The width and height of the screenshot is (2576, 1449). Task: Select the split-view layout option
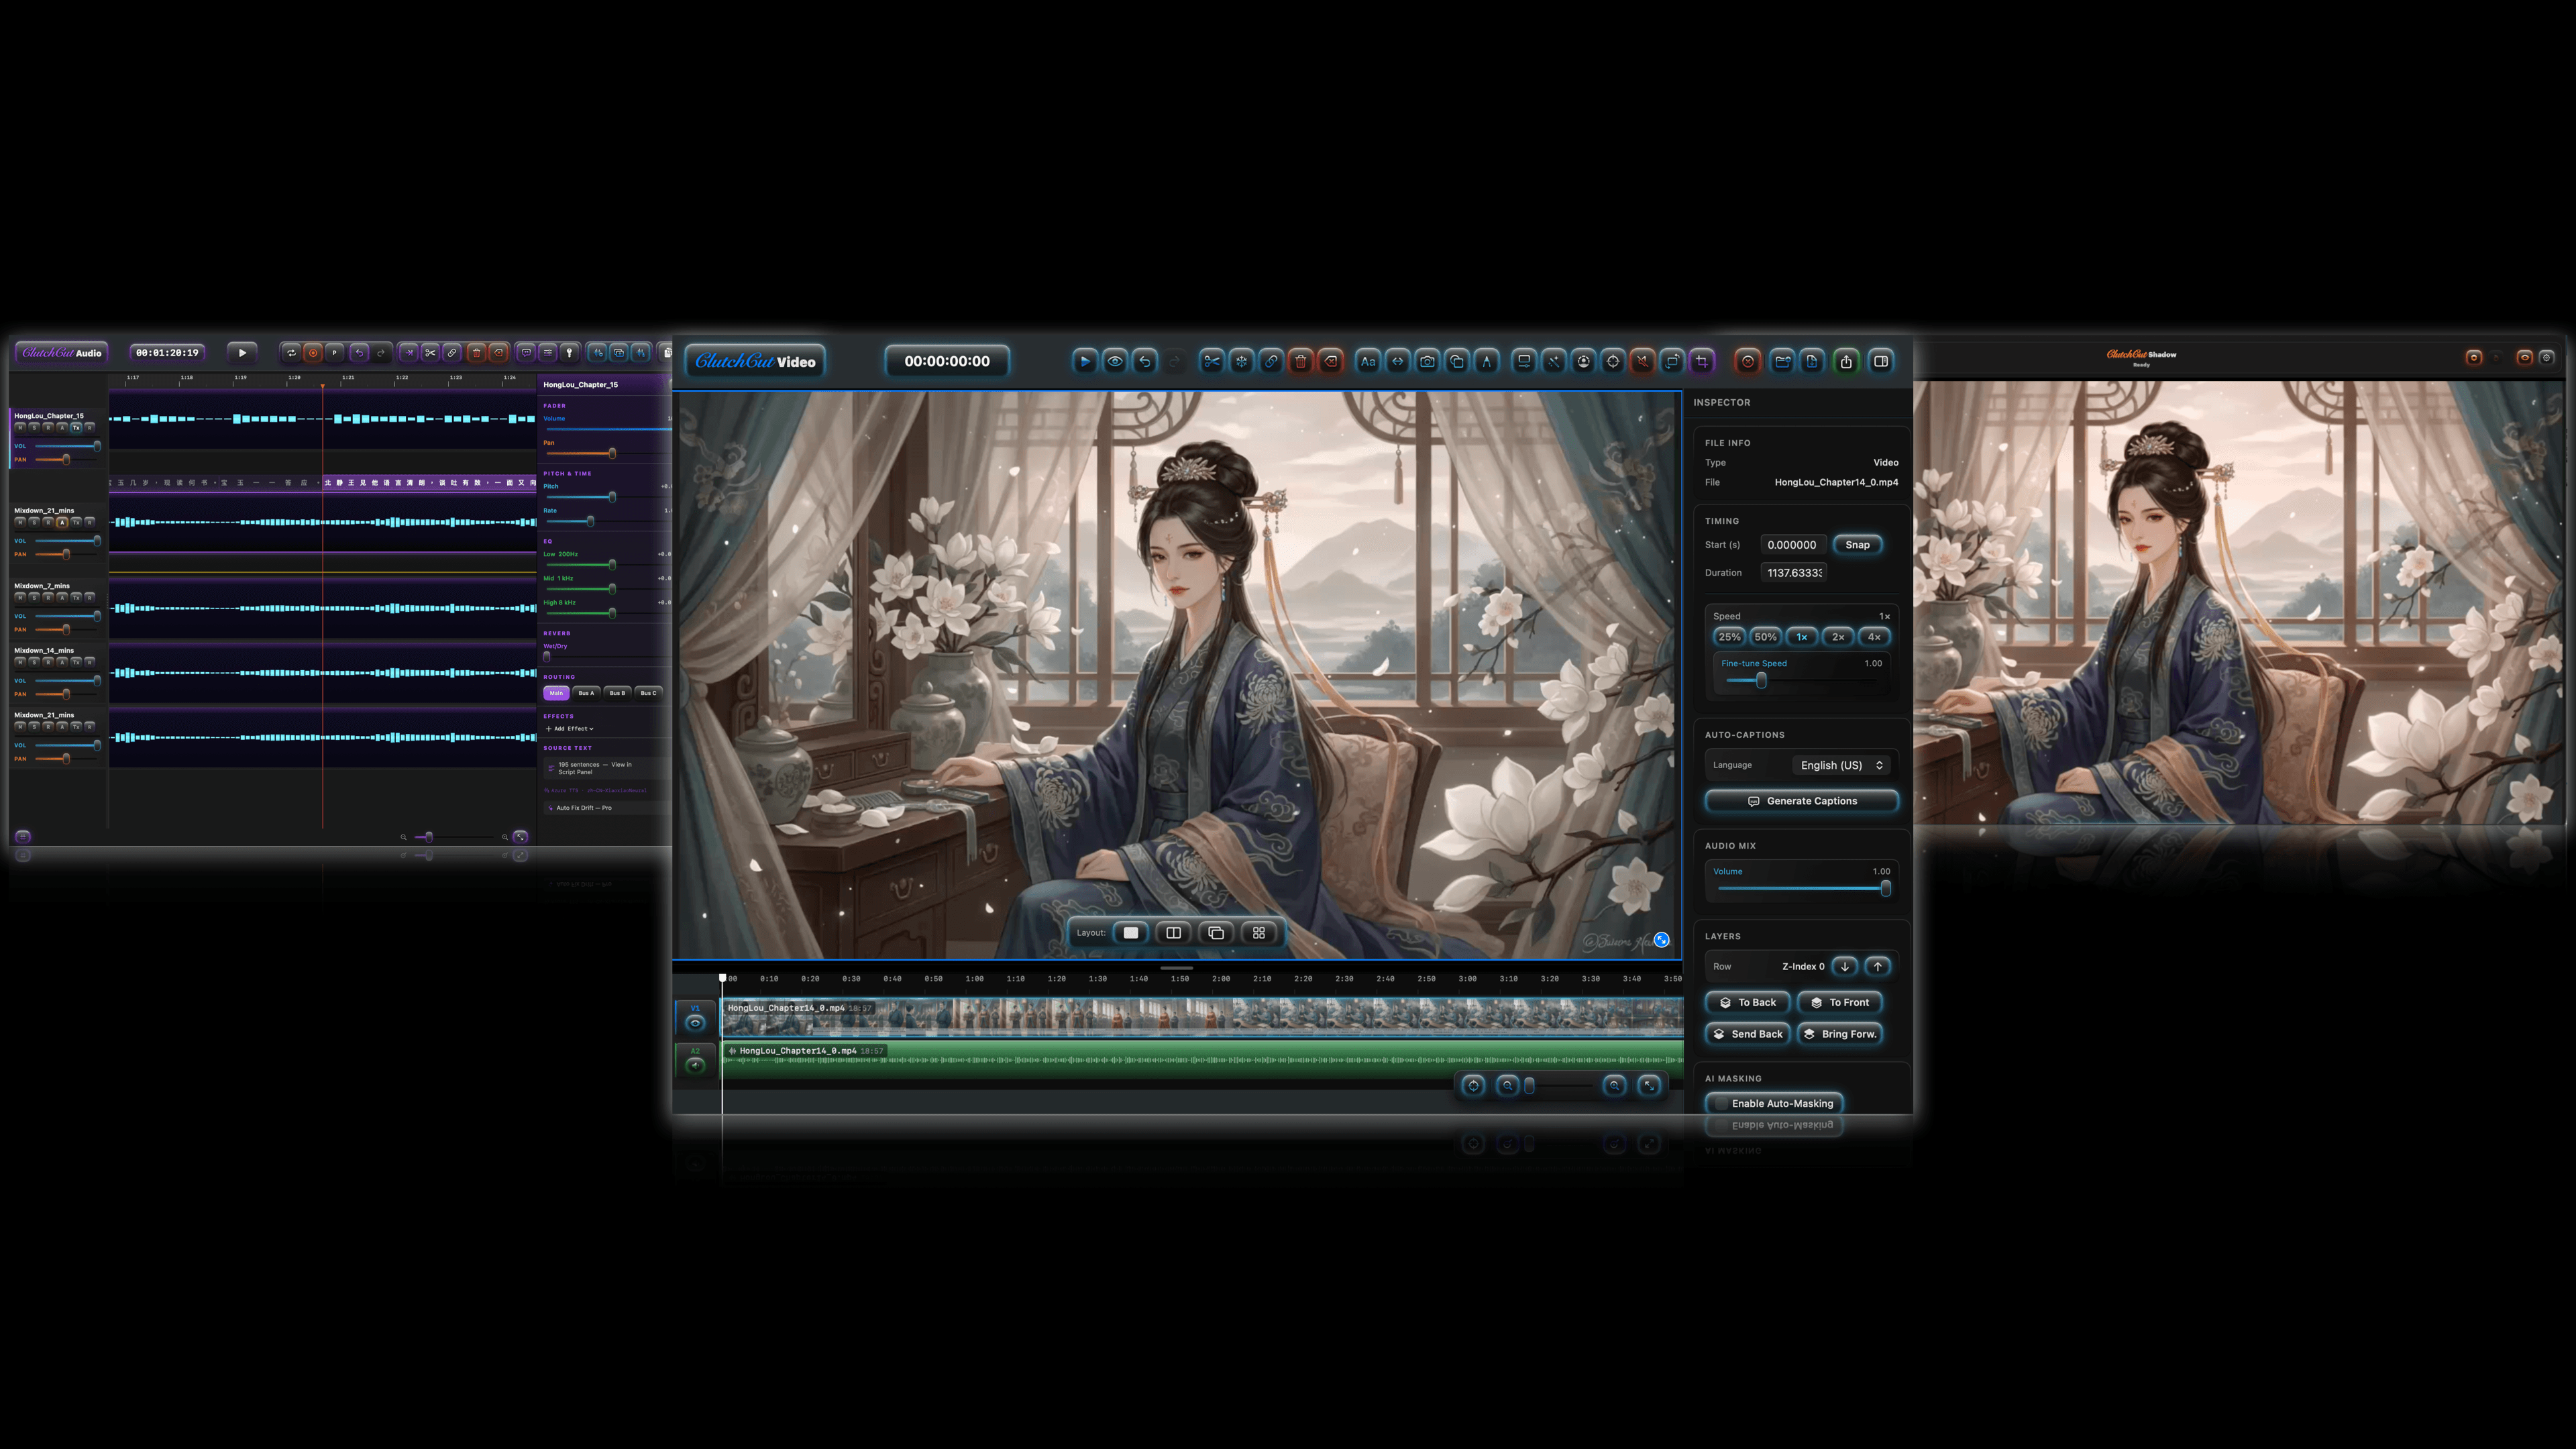click(1173, 932)
